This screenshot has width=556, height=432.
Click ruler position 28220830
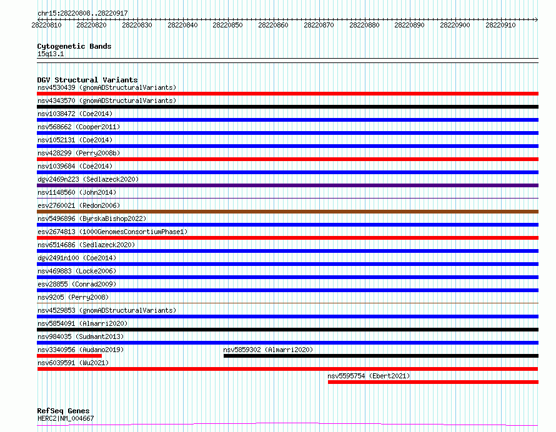137,25
